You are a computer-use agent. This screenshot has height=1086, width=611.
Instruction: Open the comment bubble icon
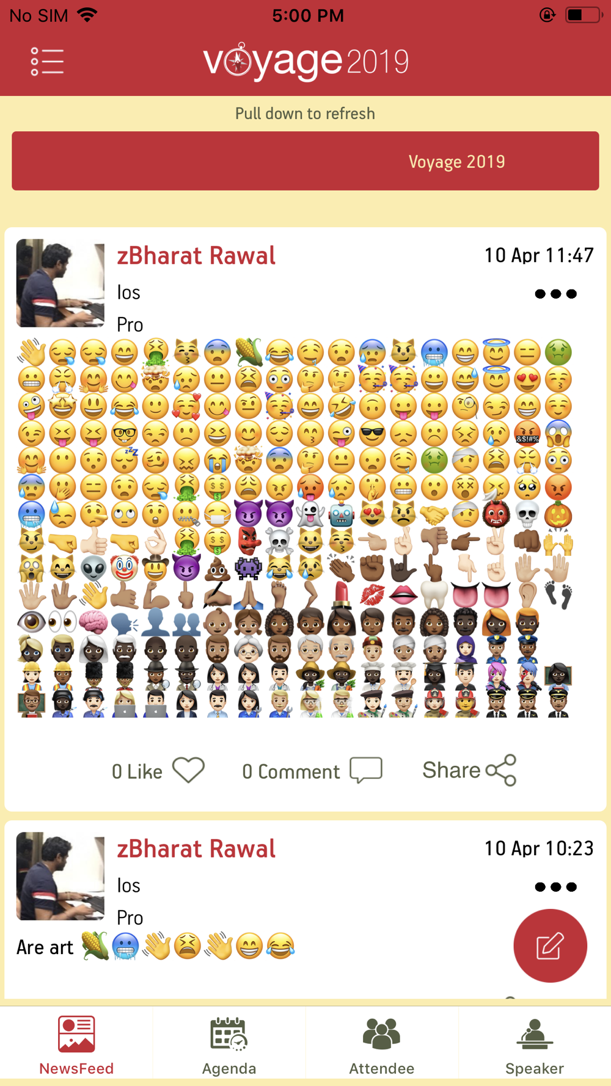pyautogui.click(x=366, y=770)
